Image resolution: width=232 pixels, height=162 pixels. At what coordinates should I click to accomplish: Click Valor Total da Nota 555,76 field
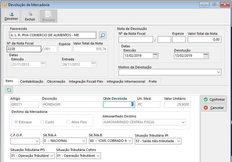pyautogui.click(x=91, y=49)
